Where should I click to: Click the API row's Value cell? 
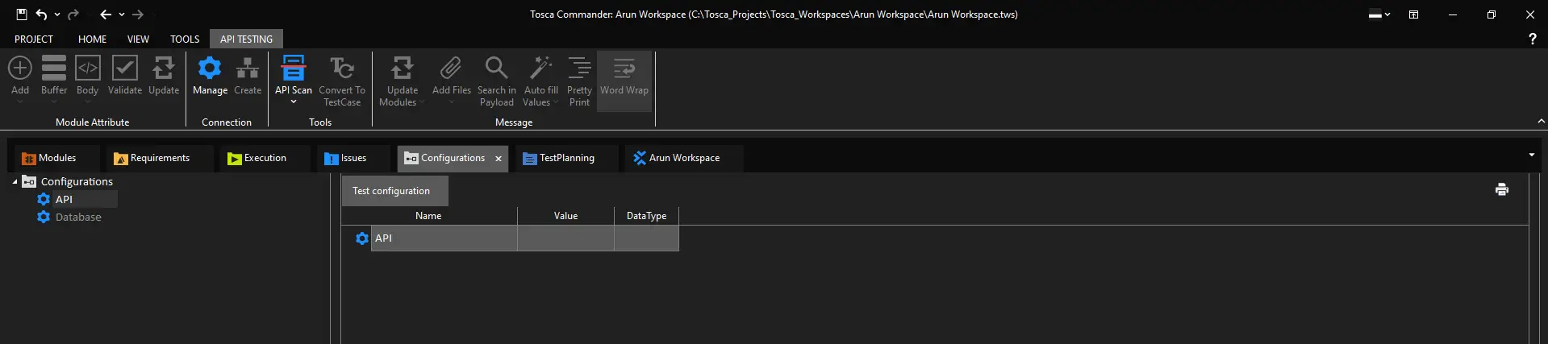[565, 238]
